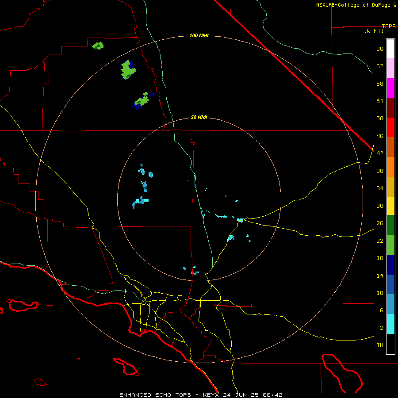
Task: Click the TH legend threshold label
Action: coord(380,345)
